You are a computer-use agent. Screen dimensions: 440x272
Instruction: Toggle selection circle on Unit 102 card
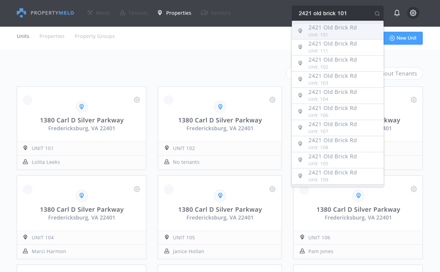point(169,100)
